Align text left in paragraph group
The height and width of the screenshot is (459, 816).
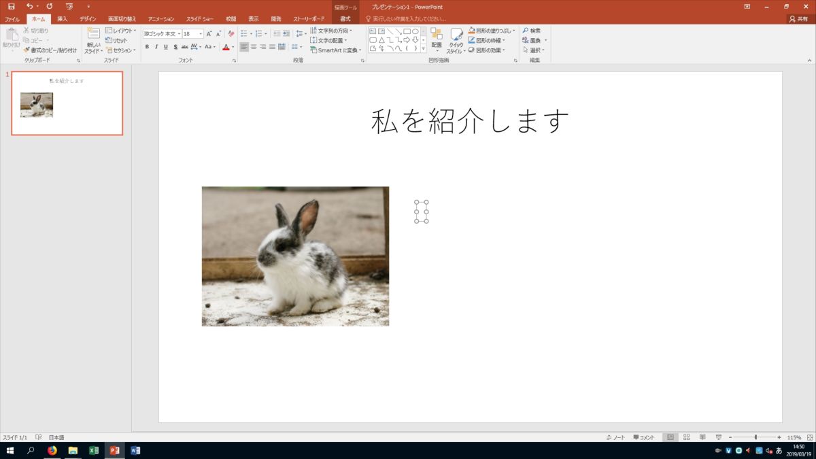244,47
